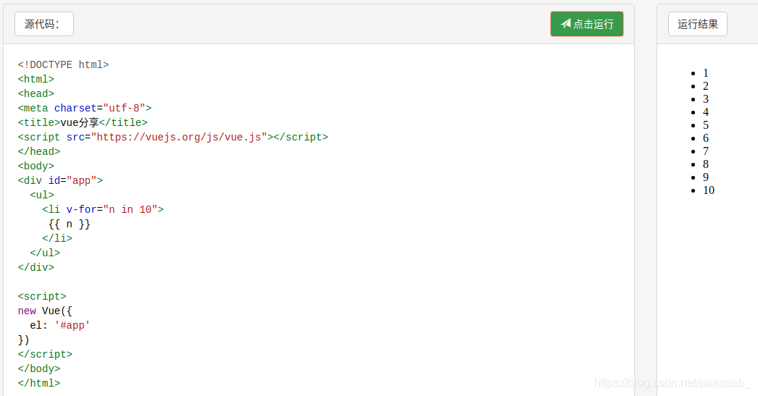Image resolution: width=758 pixels, height=396 pixels.
Task: Click the 源代码 label button
Action: click(43, 24)
